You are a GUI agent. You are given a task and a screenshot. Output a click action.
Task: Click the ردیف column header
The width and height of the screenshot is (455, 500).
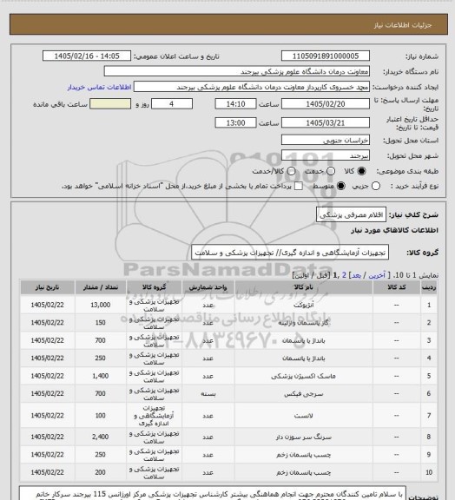tap(429, 287)
